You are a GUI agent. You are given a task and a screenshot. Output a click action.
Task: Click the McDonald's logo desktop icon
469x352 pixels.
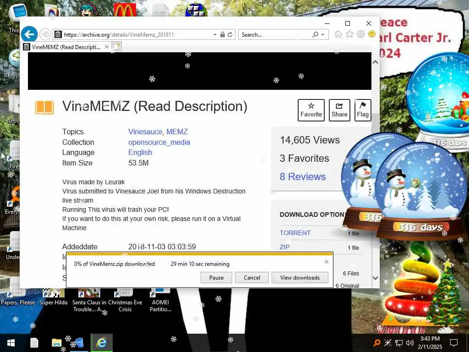pyautogui.click(x=125, y=10)
